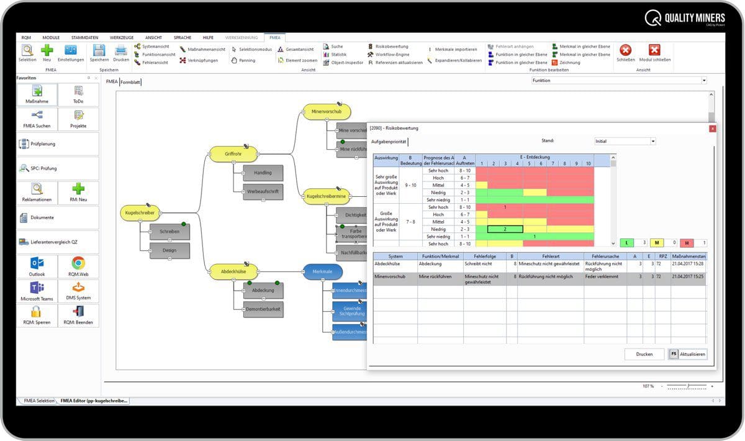Click the RQM: Sperren lock icon
This screenshot has width=745, height=441.
[x=37, y=315]
